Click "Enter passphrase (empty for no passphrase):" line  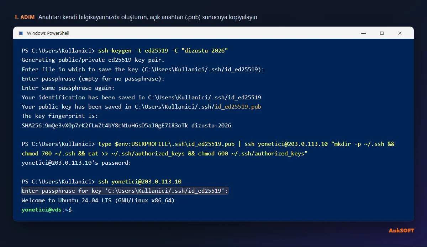(93, 79)
